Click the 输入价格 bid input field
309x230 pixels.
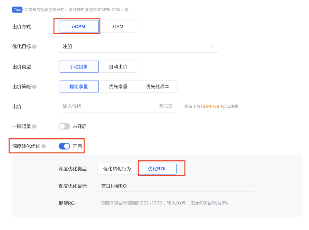pyautogui.click(x=117, y=106)
